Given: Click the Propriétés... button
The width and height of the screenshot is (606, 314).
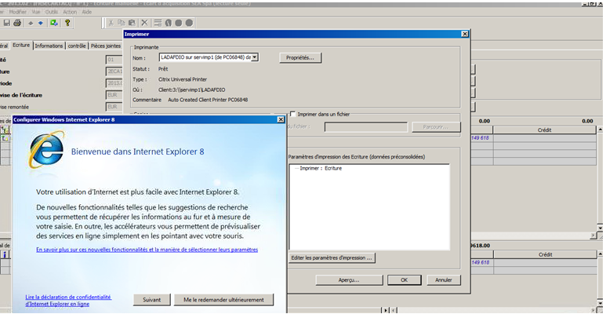Looking at the screenshot, I should [x=300, y=57].
